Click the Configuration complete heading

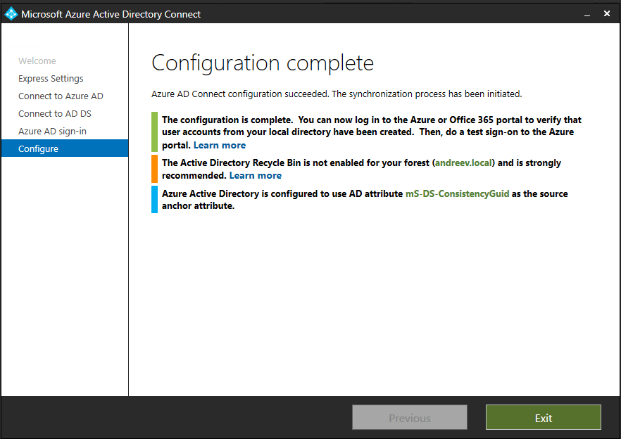[x=263, y=63]
